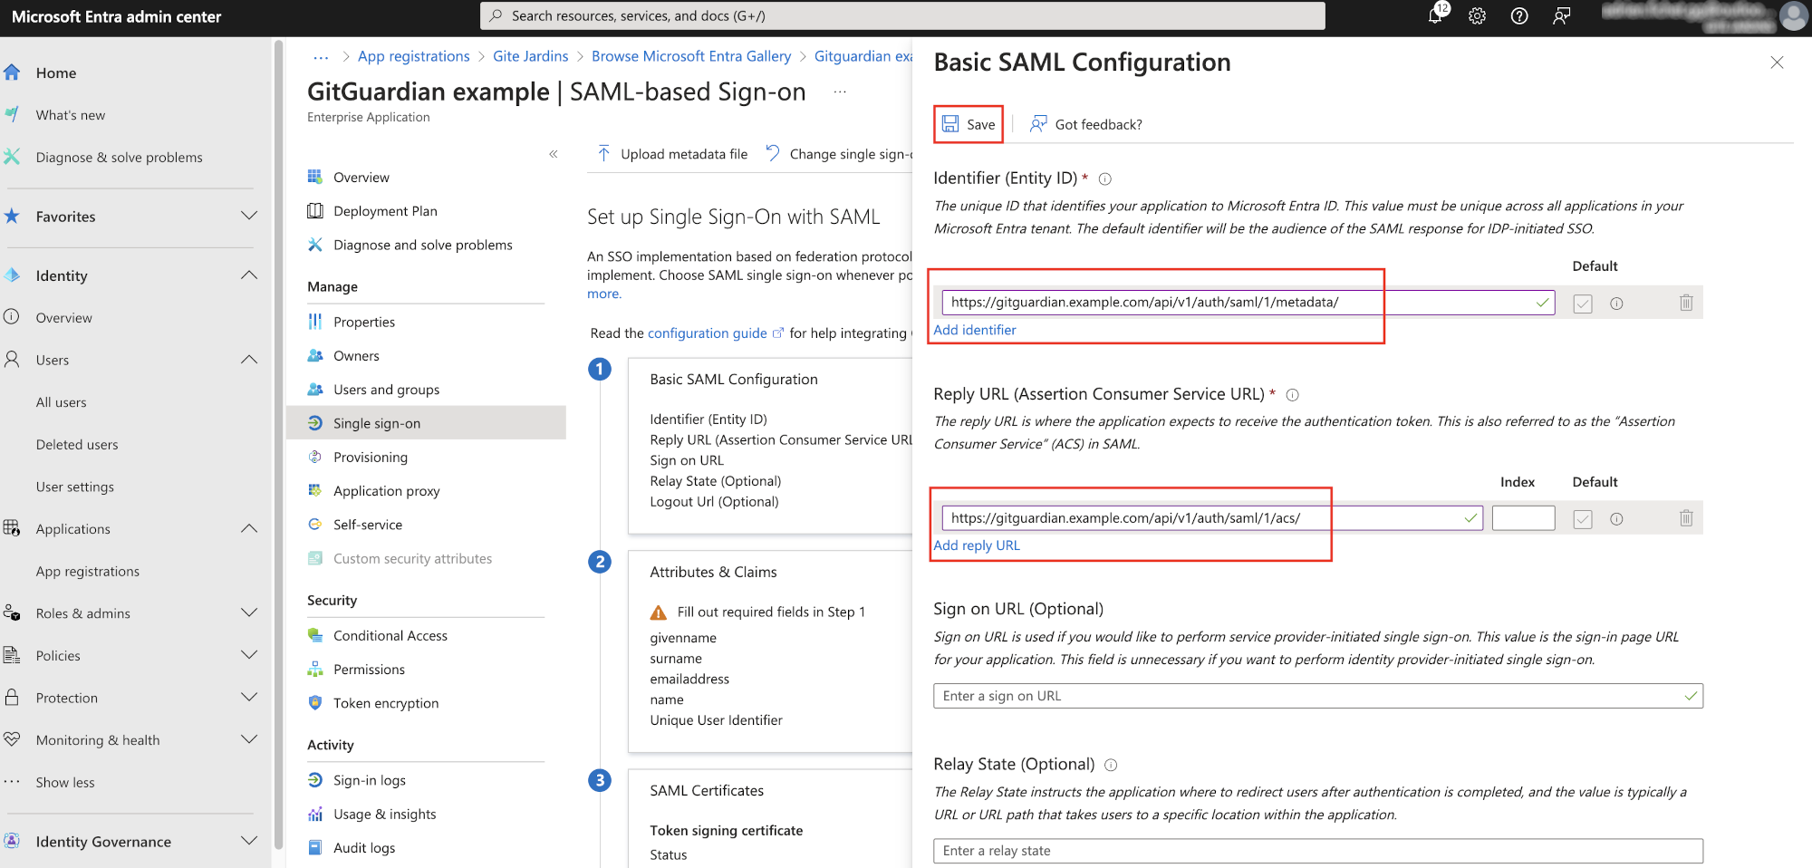Viewport: 1812px width, 868px height.
Task: Collapse the Identity section chevron
Action: (x=249, y=275)
